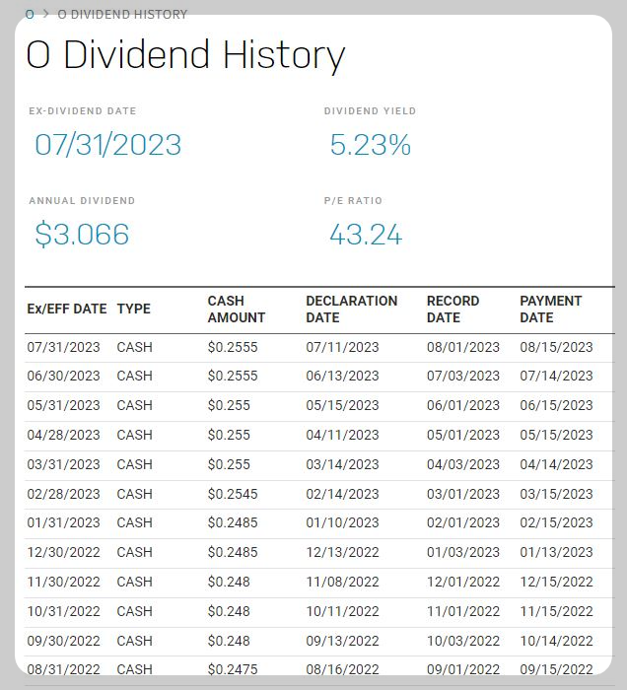Click the PAYMENT DATE column header
Image resolution: width=627 pixels, height=690 pixels.
point(551,309)
